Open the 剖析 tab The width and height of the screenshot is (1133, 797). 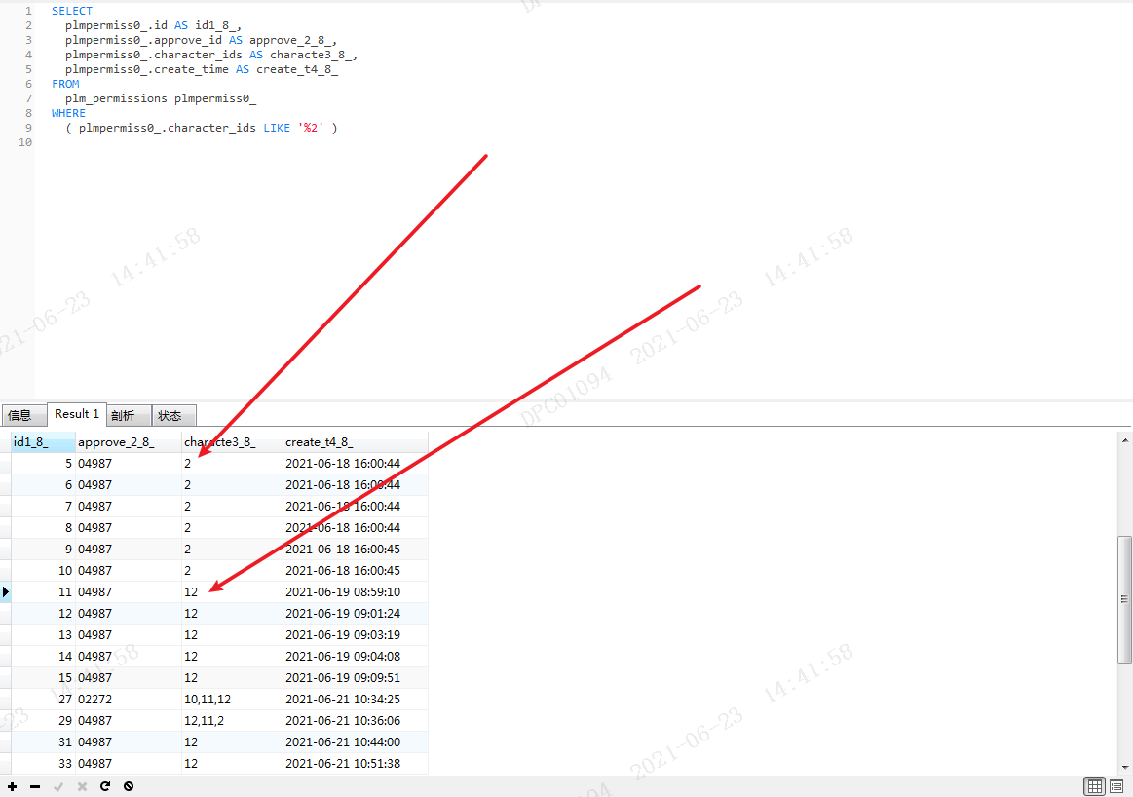tap(129, 415)
